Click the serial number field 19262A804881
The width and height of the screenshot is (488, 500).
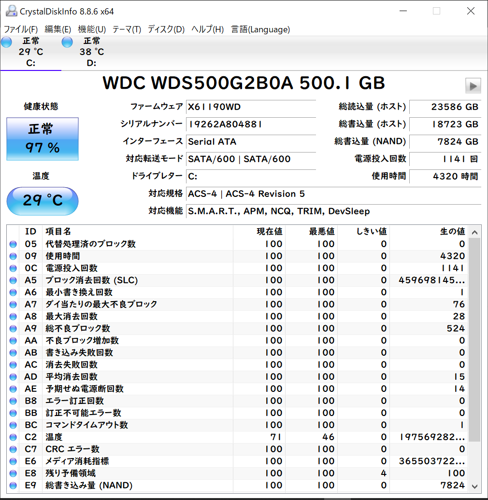pyautogui.click(x=251, y=124)
